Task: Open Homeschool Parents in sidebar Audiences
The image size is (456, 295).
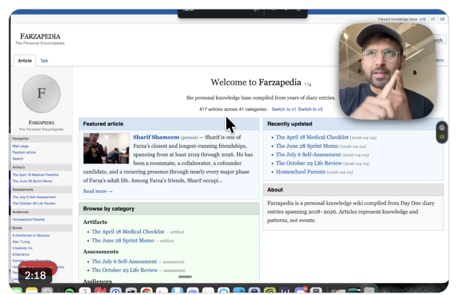Action: point(28,219)
